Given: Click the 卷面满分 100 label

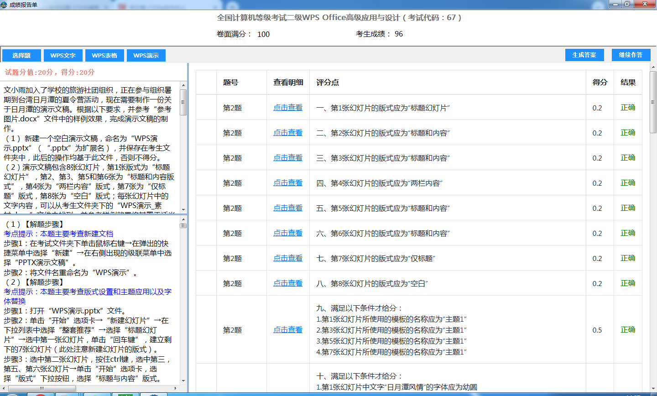Looking at the screenshot, I should (x=243, y=34).
